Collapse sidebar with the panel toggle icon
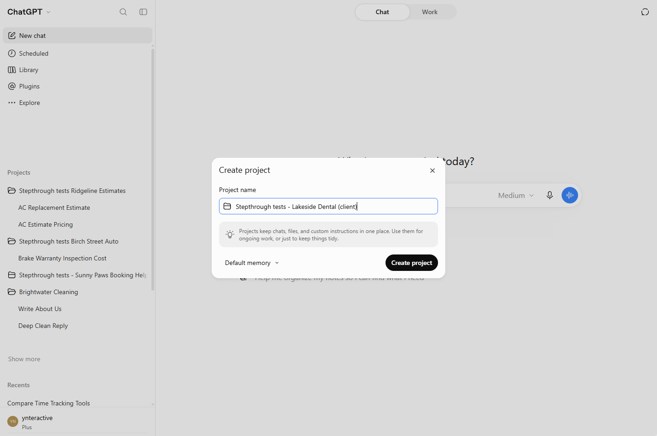The image size is (657, 436). click(x=143, y=12)
